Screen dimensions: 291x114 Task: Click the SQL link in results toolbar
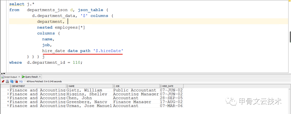pos(21,81)
